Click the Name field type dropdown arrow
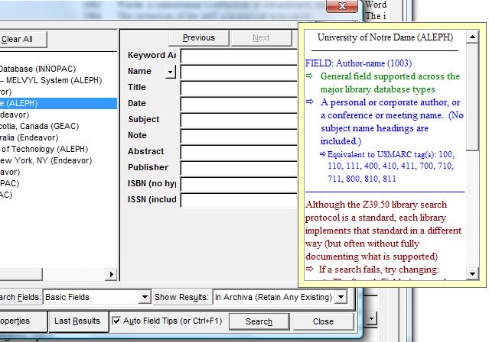The image size is (489, 342). [170, 72]
